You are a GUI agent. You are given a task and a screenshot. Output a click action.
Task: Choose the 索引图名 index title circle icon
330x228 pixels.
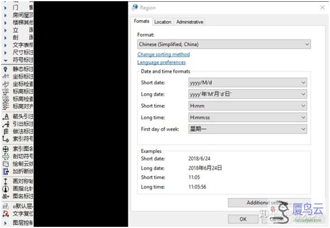click(x=6, y=149)
